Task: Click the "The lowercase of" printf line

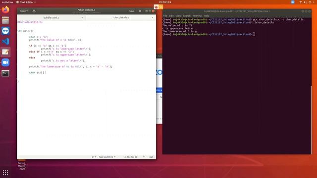Action: (x=70, y=67)
